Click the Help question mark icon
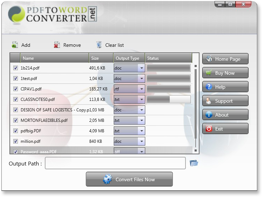The height and width of the screenshot is (199, 266). click(x=209, y=87)
